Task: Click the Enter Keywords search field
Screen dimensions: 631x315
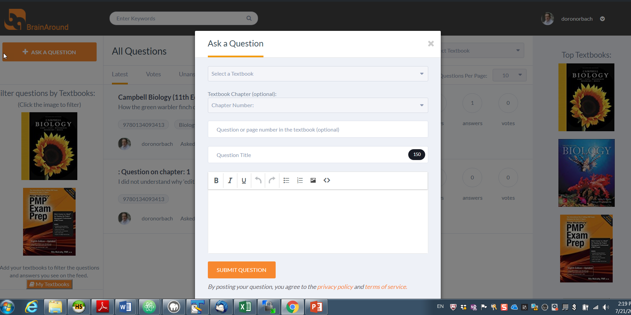Action: click(x=183, y=18)
